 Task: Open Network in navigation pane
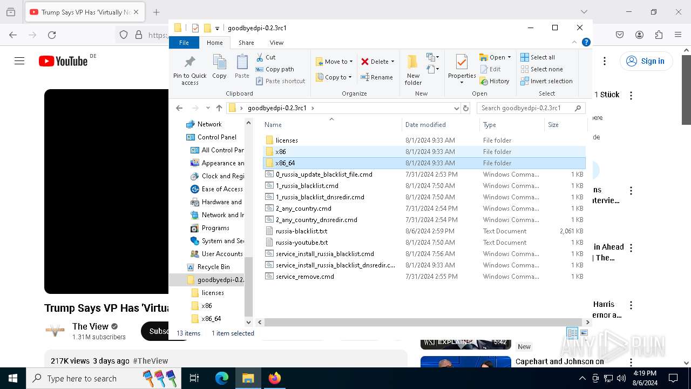pos(209,124)
